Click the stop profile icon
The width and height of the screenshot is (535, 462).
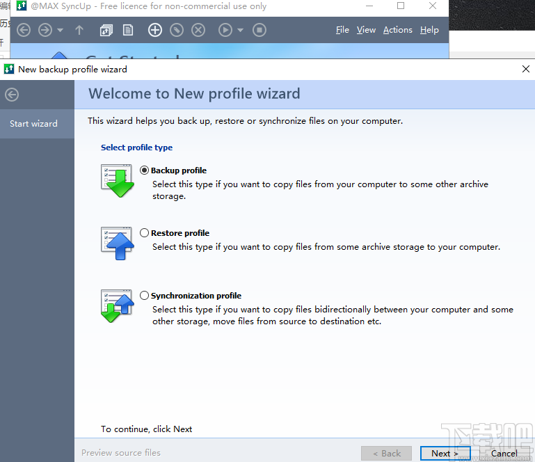[x=259, y=30]
